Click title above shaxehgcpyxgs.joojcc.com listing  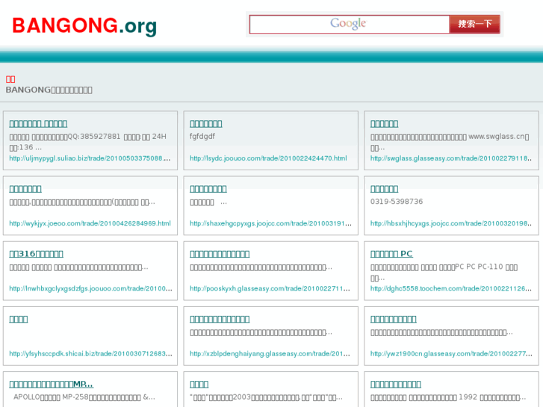[208, 189]
